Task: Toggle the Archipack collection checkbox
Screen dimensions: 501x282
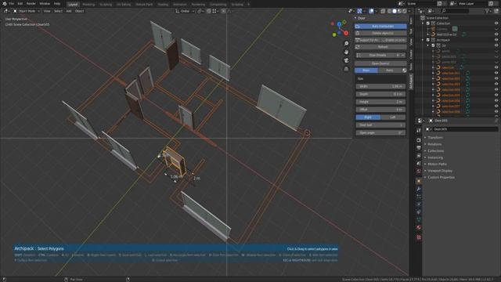Action: [428, 40]
